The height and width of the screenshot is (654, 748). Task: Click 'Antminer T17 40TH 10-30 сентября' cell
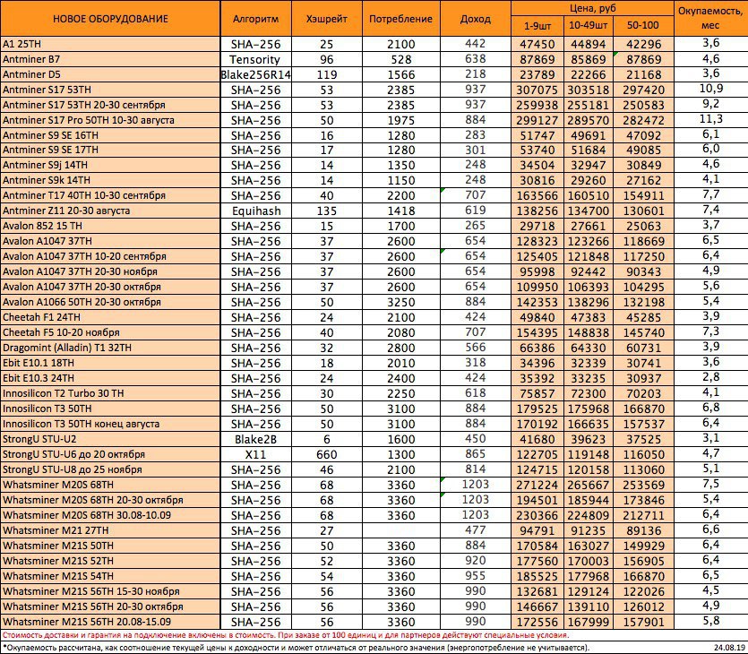click(110, 195)
